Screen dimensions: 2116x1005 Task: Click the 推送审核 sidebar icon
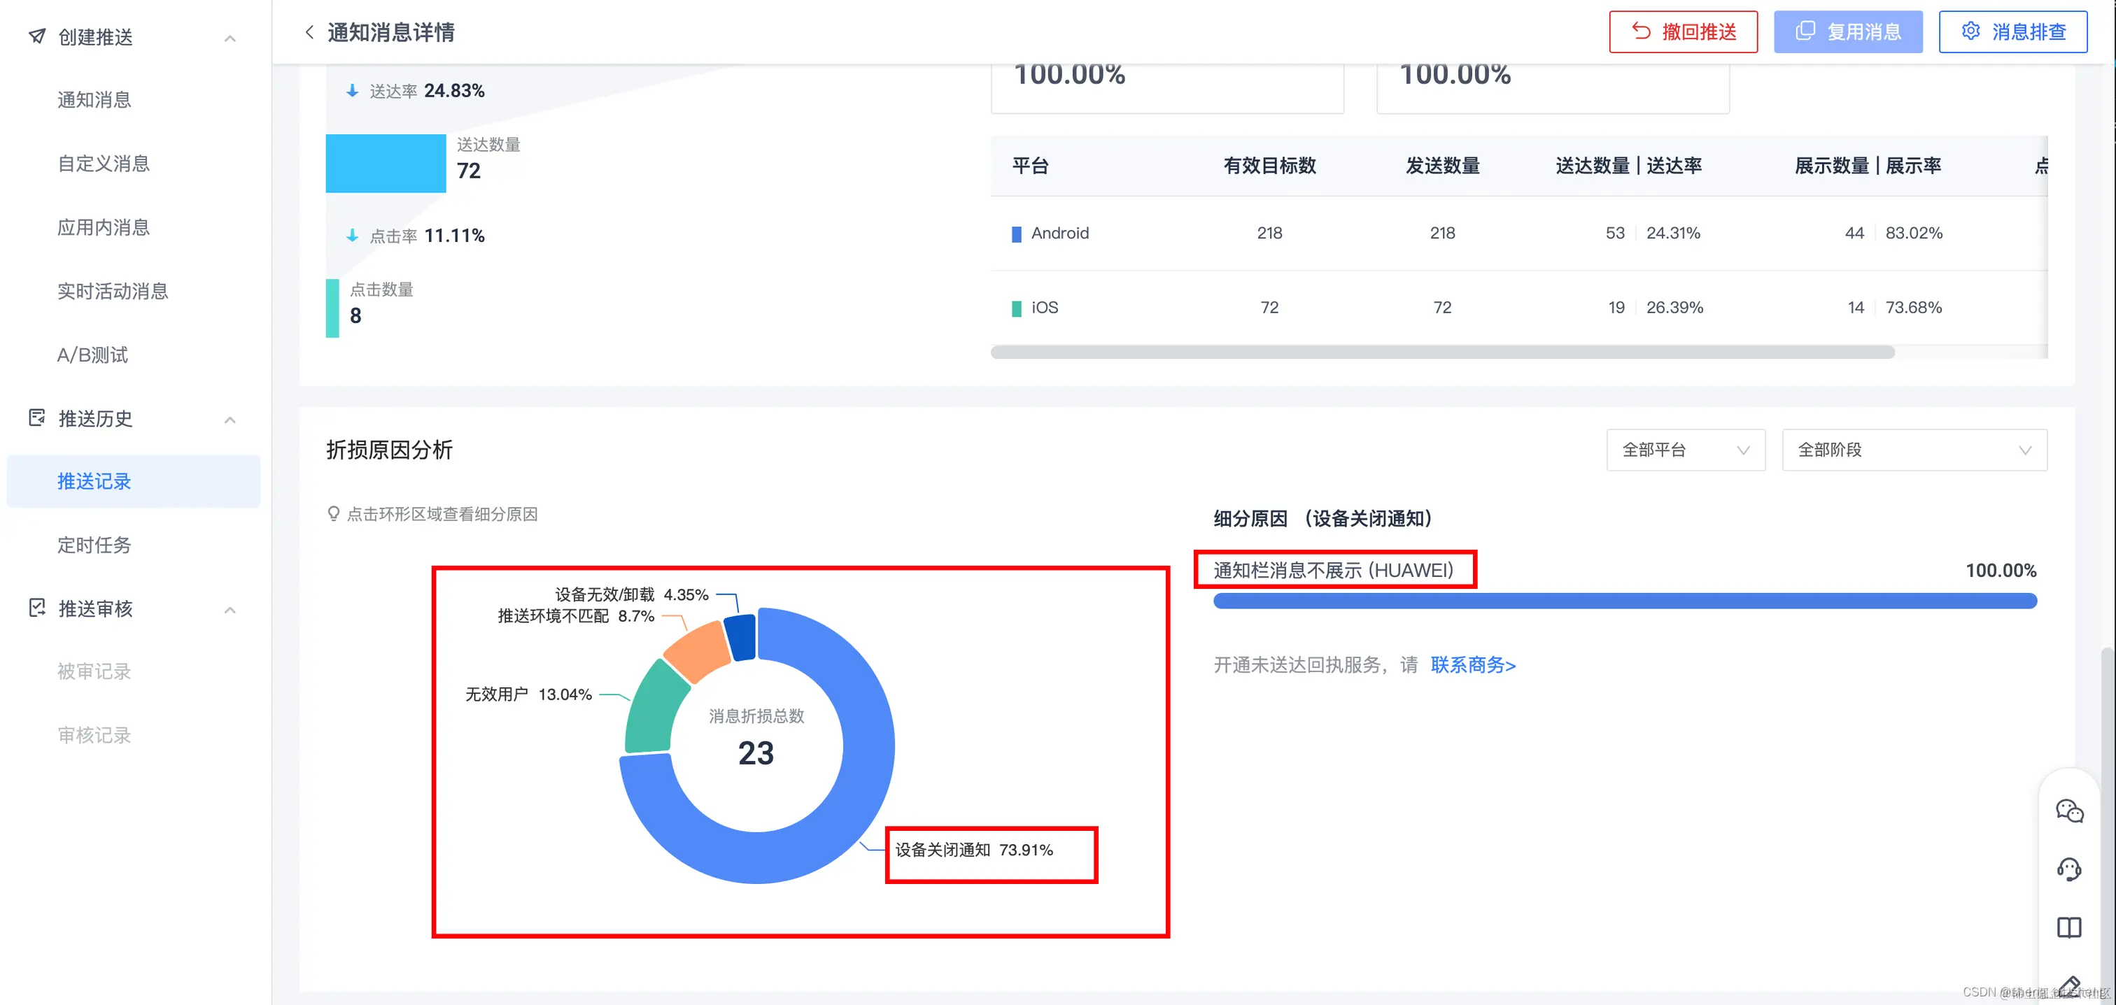[36, 608]
